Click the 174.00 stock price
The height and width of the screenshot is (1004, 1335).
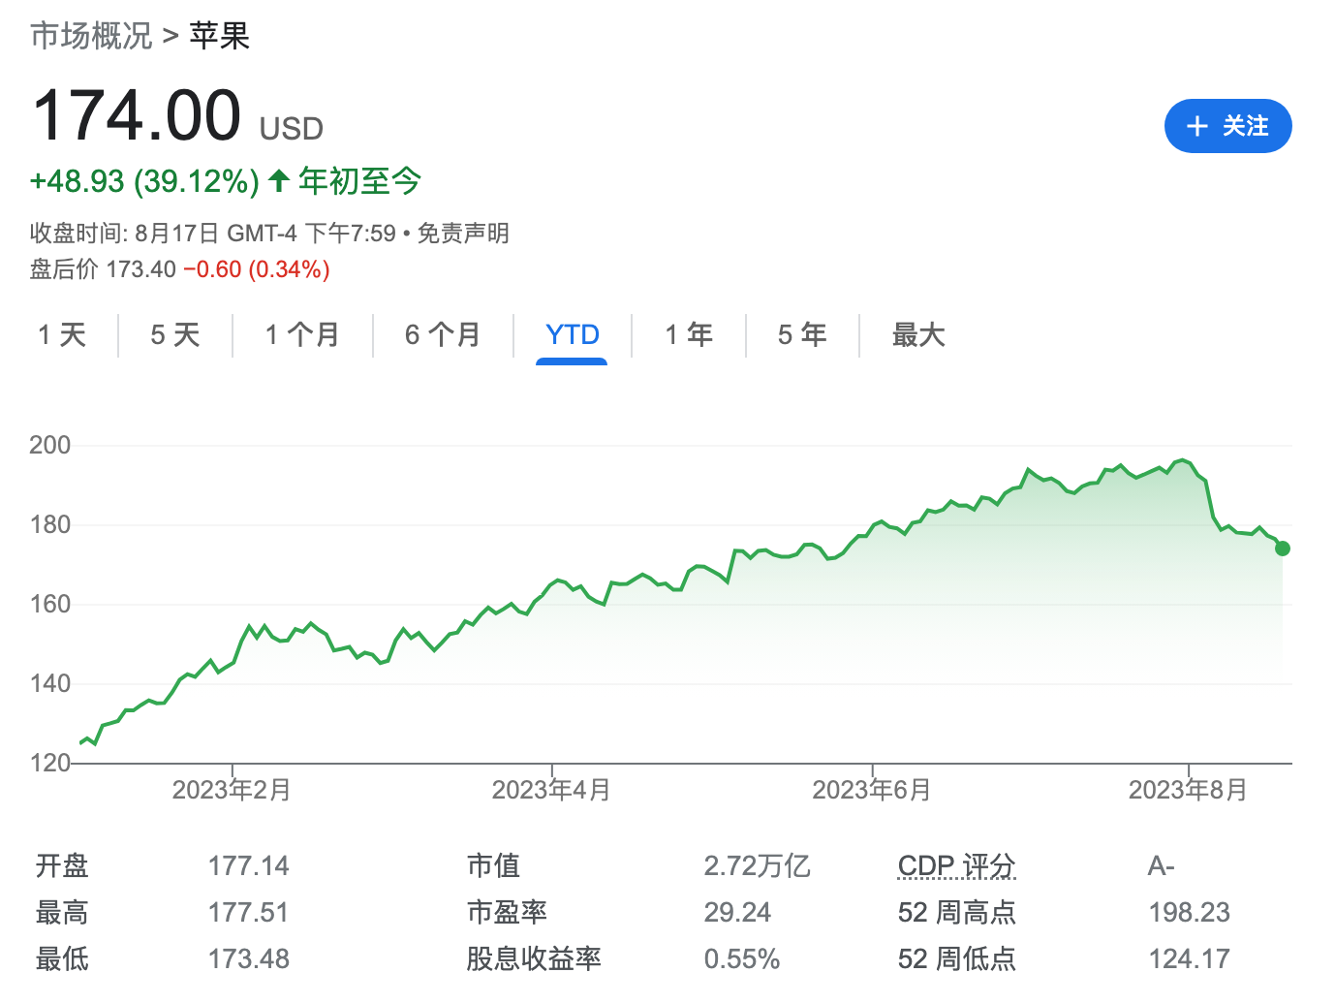coord(137,115)
